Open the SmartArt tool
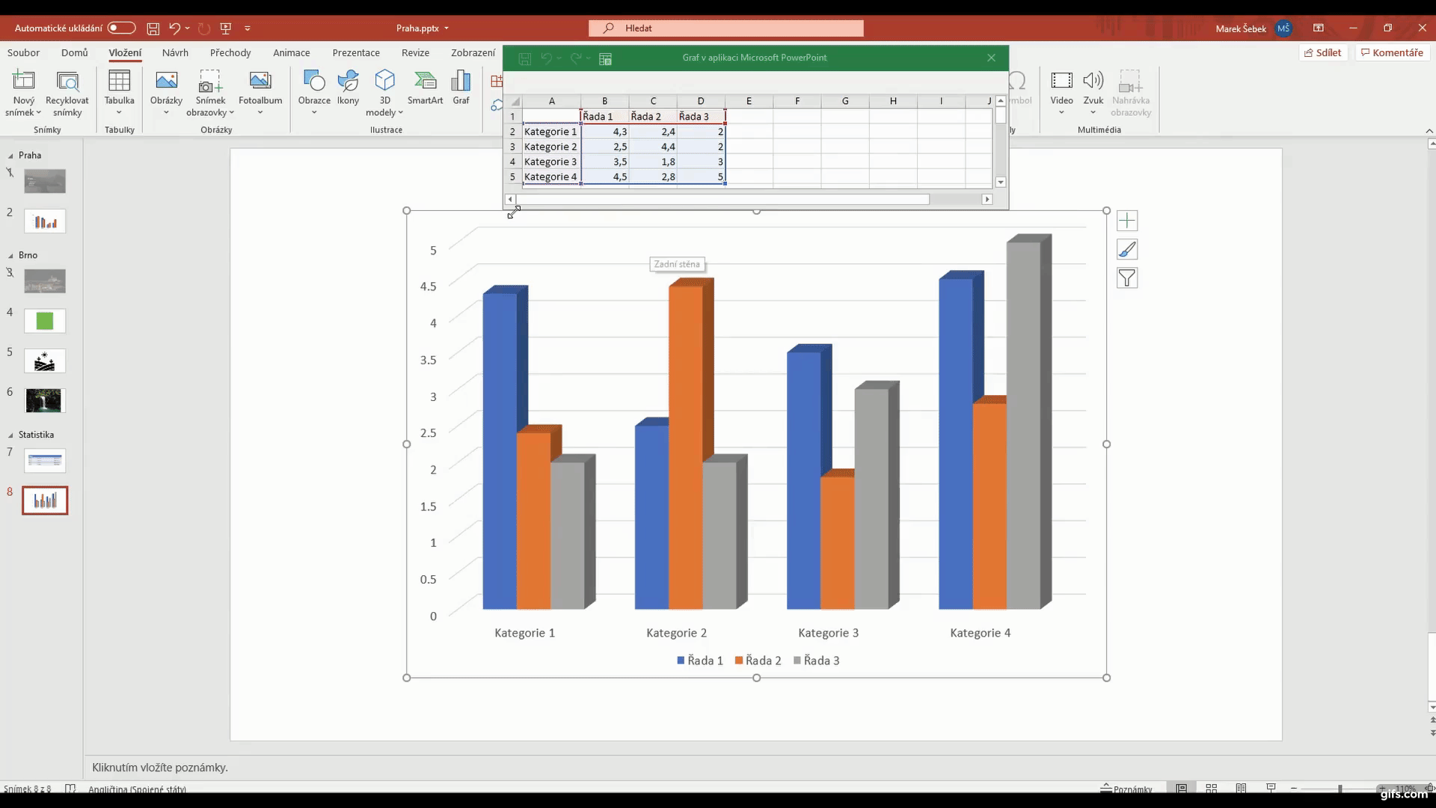Image resolution: width=1436 pixels, height=808 pixels. tap(426, 88)
